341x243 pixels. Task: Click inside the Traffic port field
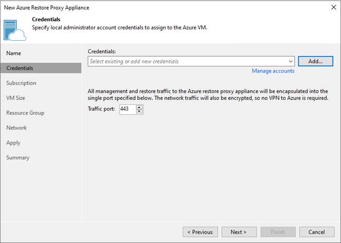tap(128, 109)
